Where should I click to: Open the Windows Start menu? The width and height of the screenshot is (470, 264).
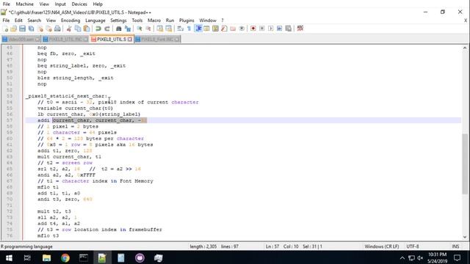(9, 257)
